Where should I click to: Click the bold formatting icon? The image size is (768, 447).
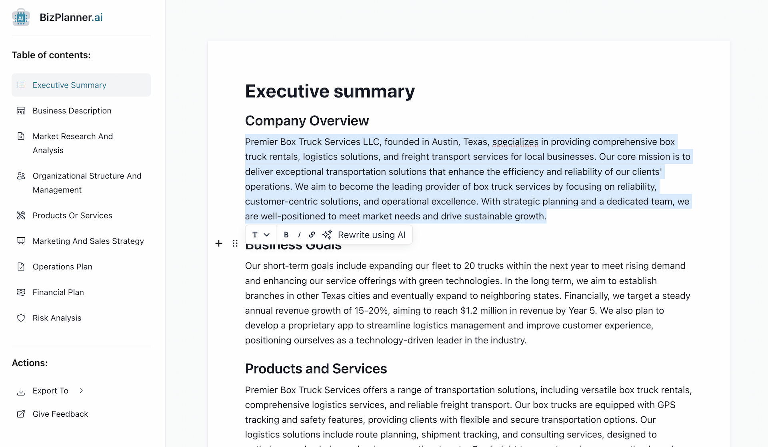coord(286,235)
